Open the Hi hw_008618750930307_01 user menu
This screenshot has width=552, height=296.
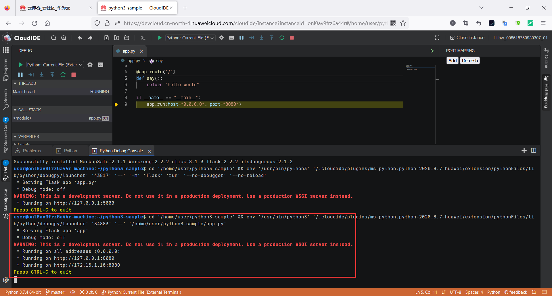520,38
